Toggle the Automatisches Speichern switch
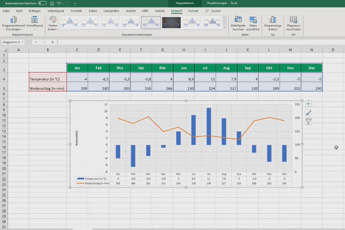Image resolution: width=345 pixels, height=230 pixels. click(42, 3)
